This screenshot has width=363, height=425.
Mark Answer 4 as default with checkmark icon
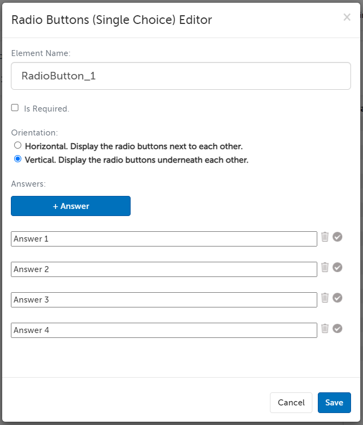337,328
